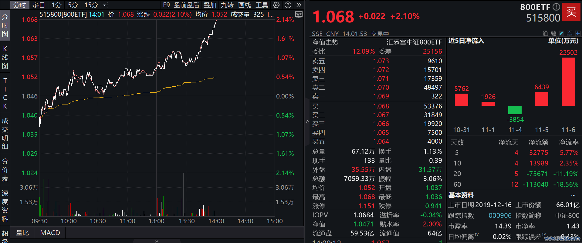Image resolution: width=582 pixels, height=243 pixels.
Task: Click the info icon beside 800ETF
Action: tap(556, 7)
